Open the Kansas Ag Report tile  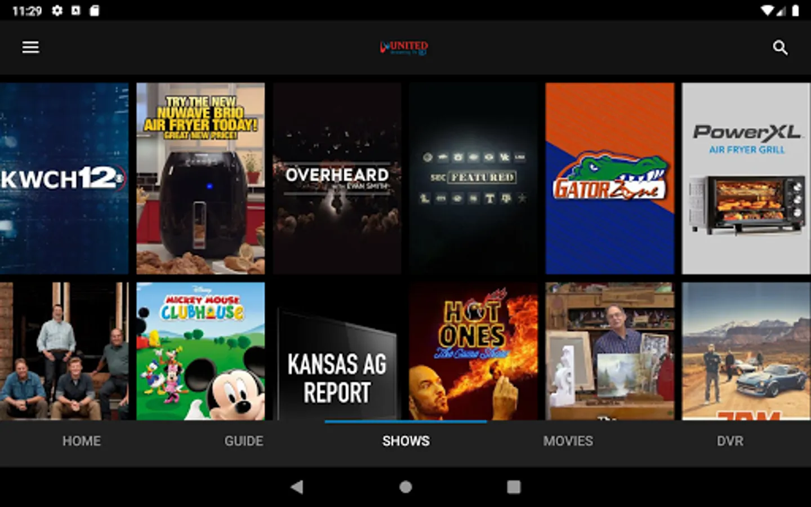[337, 351]
